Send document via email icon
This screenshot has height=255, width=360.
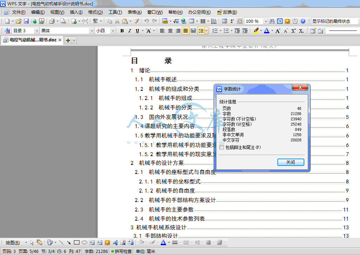click(34, 21)
